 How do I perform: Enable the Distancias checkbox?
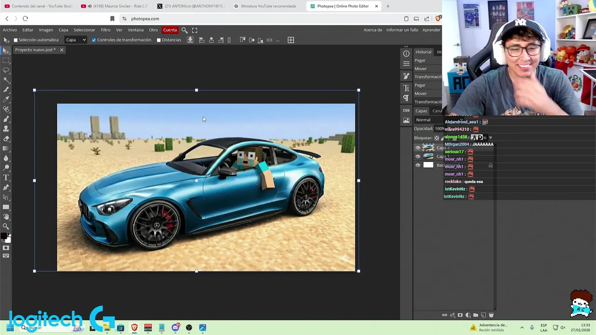(x=159, y=40)
